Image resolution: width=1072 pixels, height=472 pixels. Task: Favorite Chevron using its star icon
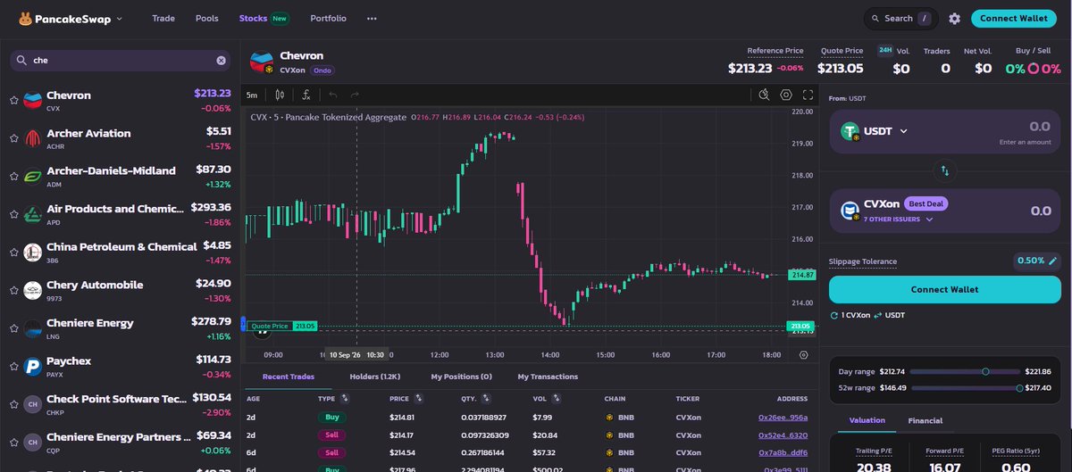[x=13, y=101]
